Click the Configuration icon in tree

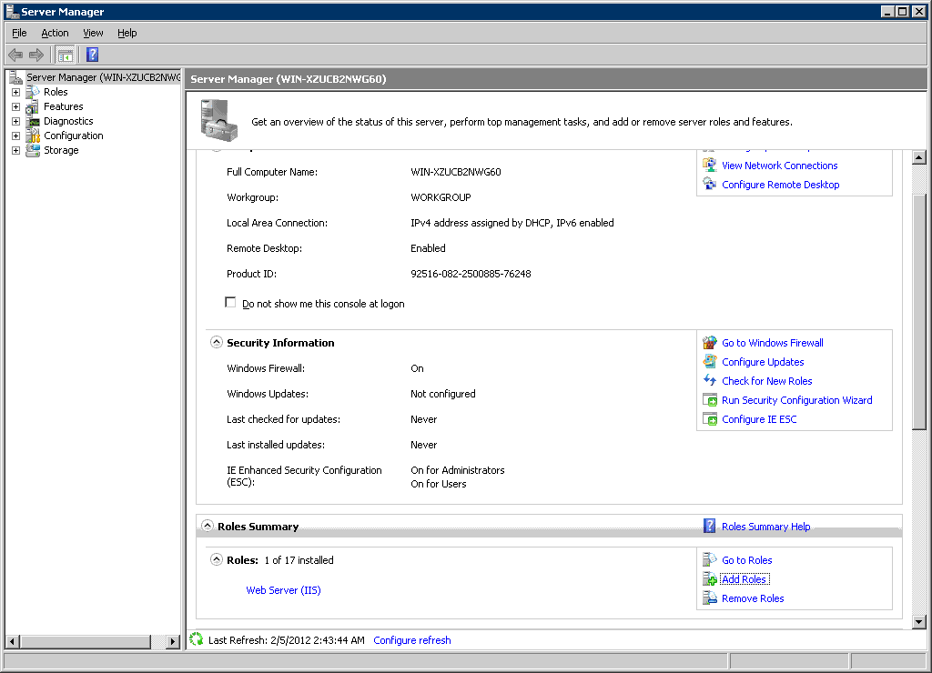point(33,136)
